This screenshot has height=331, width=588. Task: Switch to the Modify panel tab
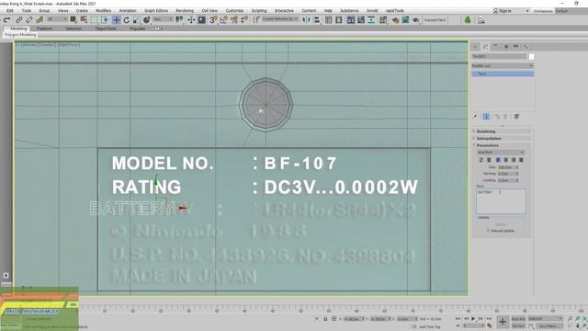485,47
